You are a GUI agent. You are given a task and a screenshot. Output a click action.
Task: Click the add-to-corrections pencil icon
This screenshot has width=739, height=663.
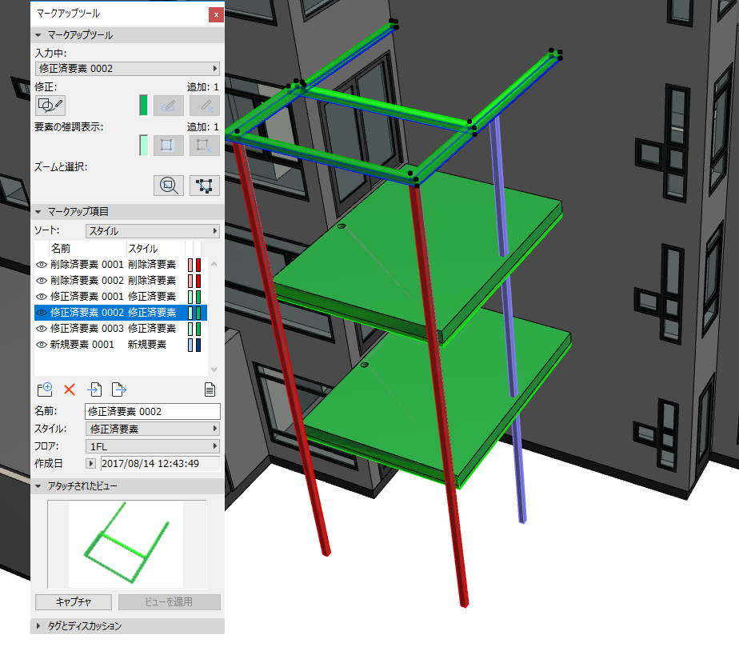click(168, 106)
